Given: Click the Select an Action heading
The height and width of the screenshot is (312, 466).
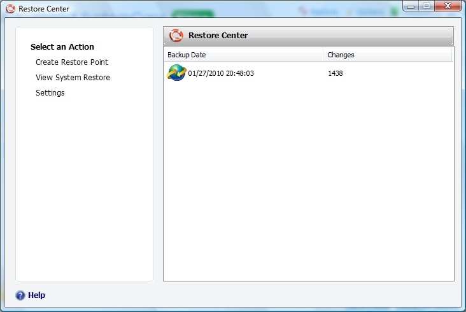Looking at the screenshot, I should (x=62, y=47).
